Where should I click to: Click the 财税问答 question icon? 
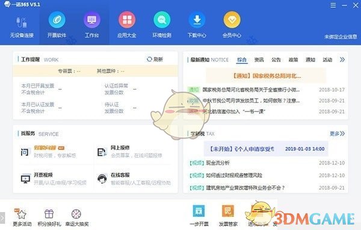coord(25,152)
